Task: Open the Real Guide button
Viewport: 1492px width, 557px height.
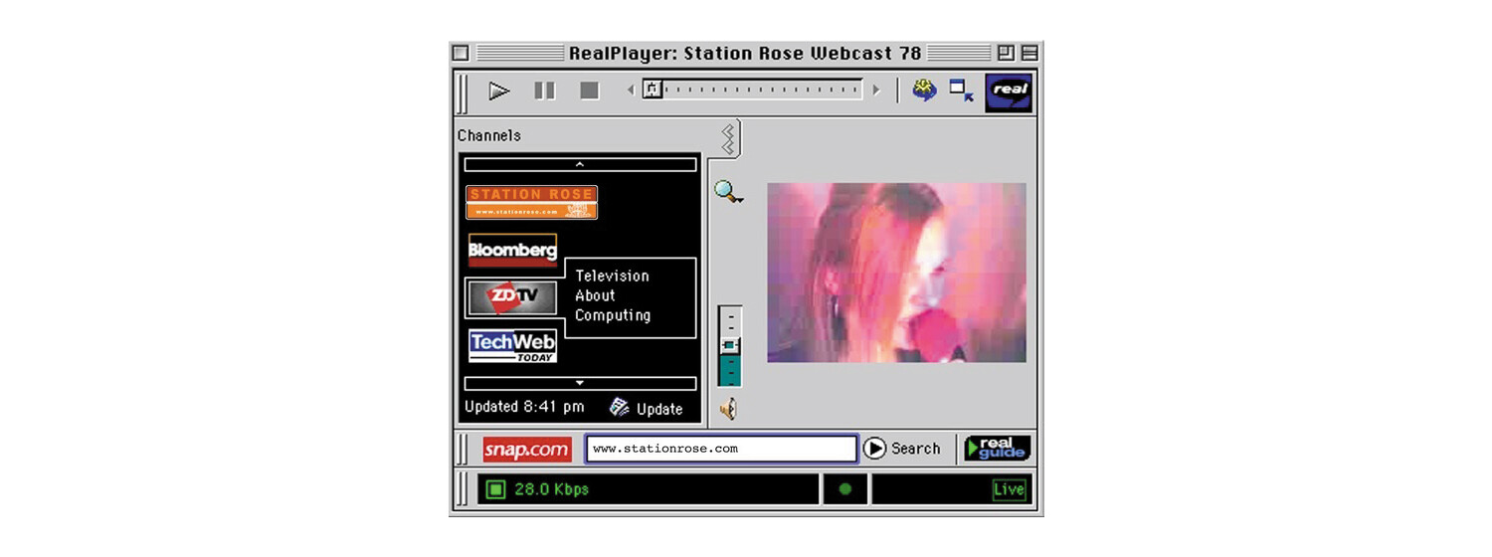Action: tap(998, 449)
